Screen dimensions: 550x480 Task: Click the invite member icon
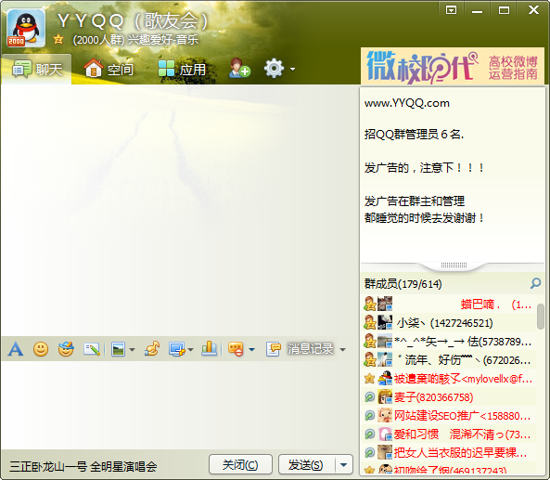(x=239, y=68)
